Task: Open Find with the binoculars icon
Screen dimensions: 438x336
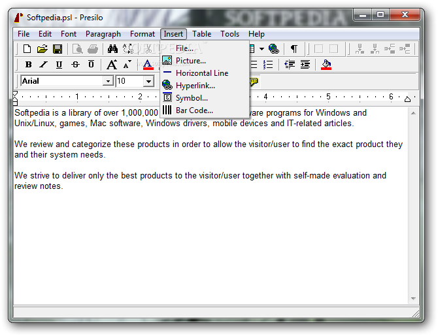Action: click(112, 49)
